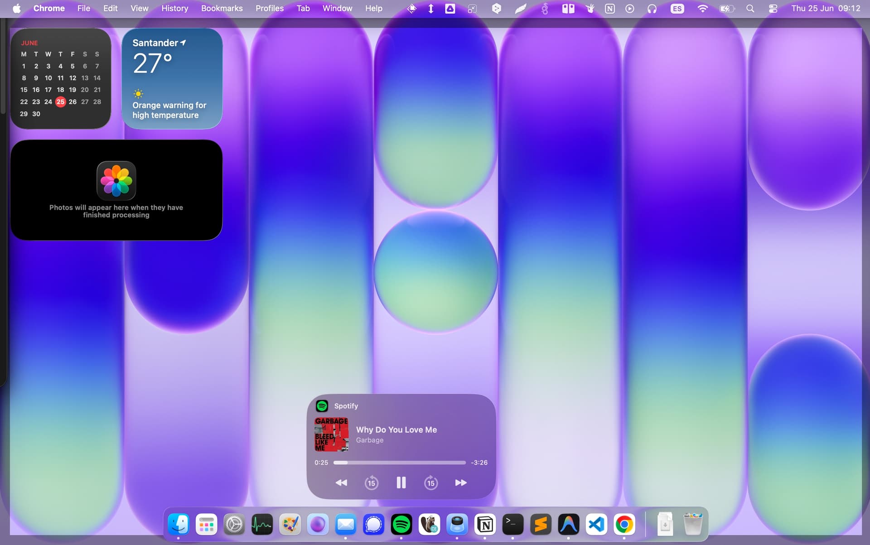Switch the ES input source menu

(677, 9)
